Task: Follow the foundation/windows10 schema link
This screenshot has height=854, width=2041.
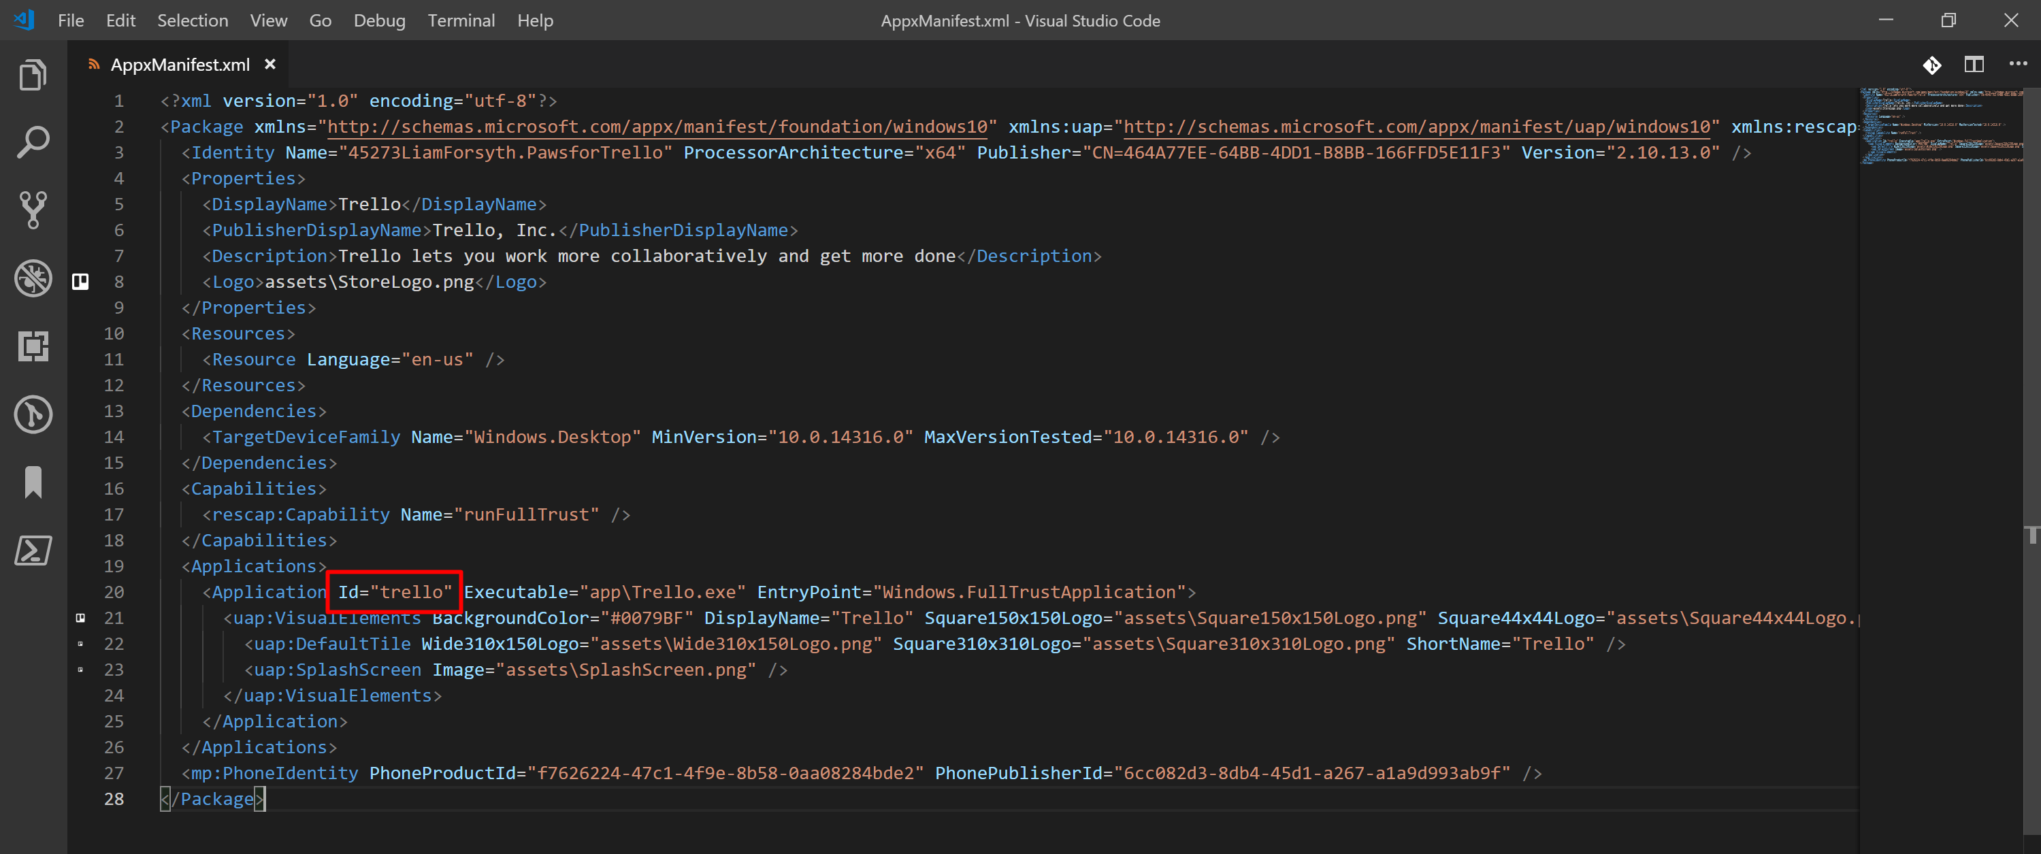Action: 657,127
